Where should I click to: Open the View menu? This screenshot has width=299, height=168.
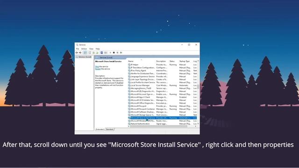coord(92,49)
